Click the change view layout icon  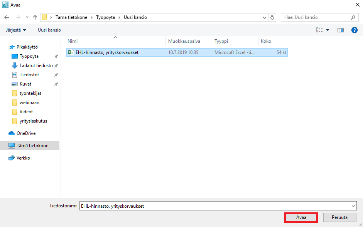tap(319, 30)
